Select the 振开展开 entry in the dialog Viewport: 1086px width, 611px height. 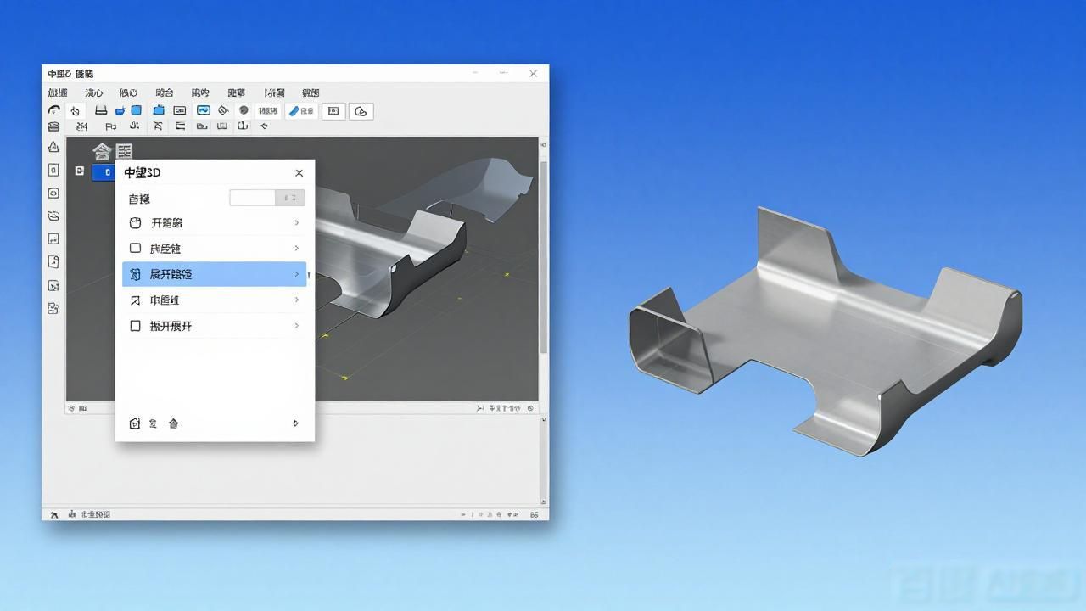click(x=215, y=326)
